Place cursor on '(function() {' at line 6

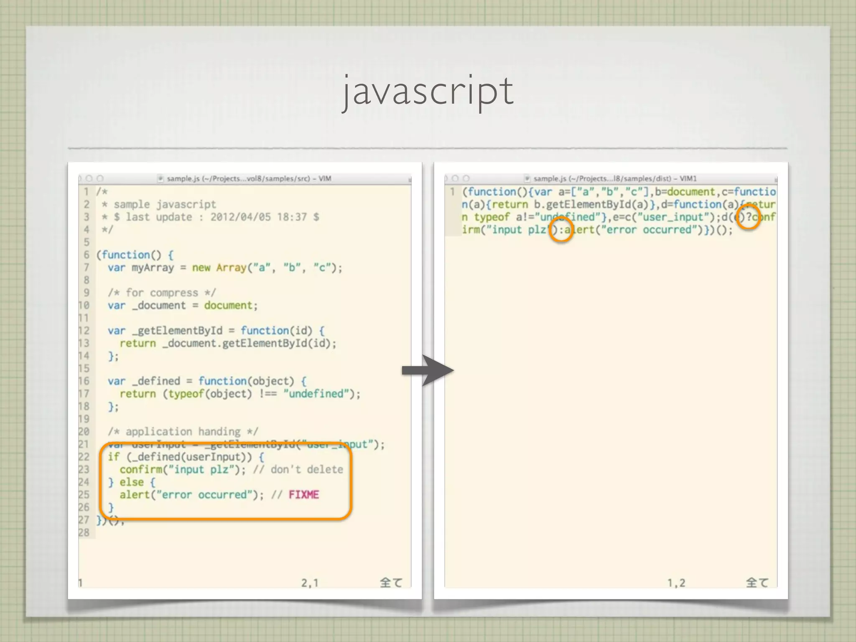pyautogui.click(x=135, y=255)
